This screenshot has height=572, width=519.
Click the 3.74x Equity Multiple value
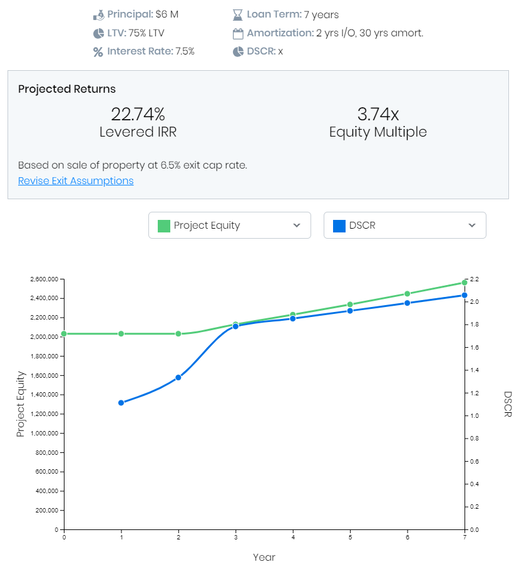378,115
